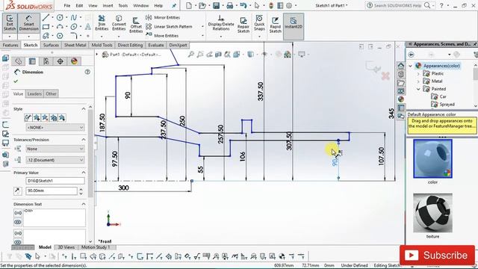
Task: Open the style <NONE> dropdown
Action: (x=55, y=128)
